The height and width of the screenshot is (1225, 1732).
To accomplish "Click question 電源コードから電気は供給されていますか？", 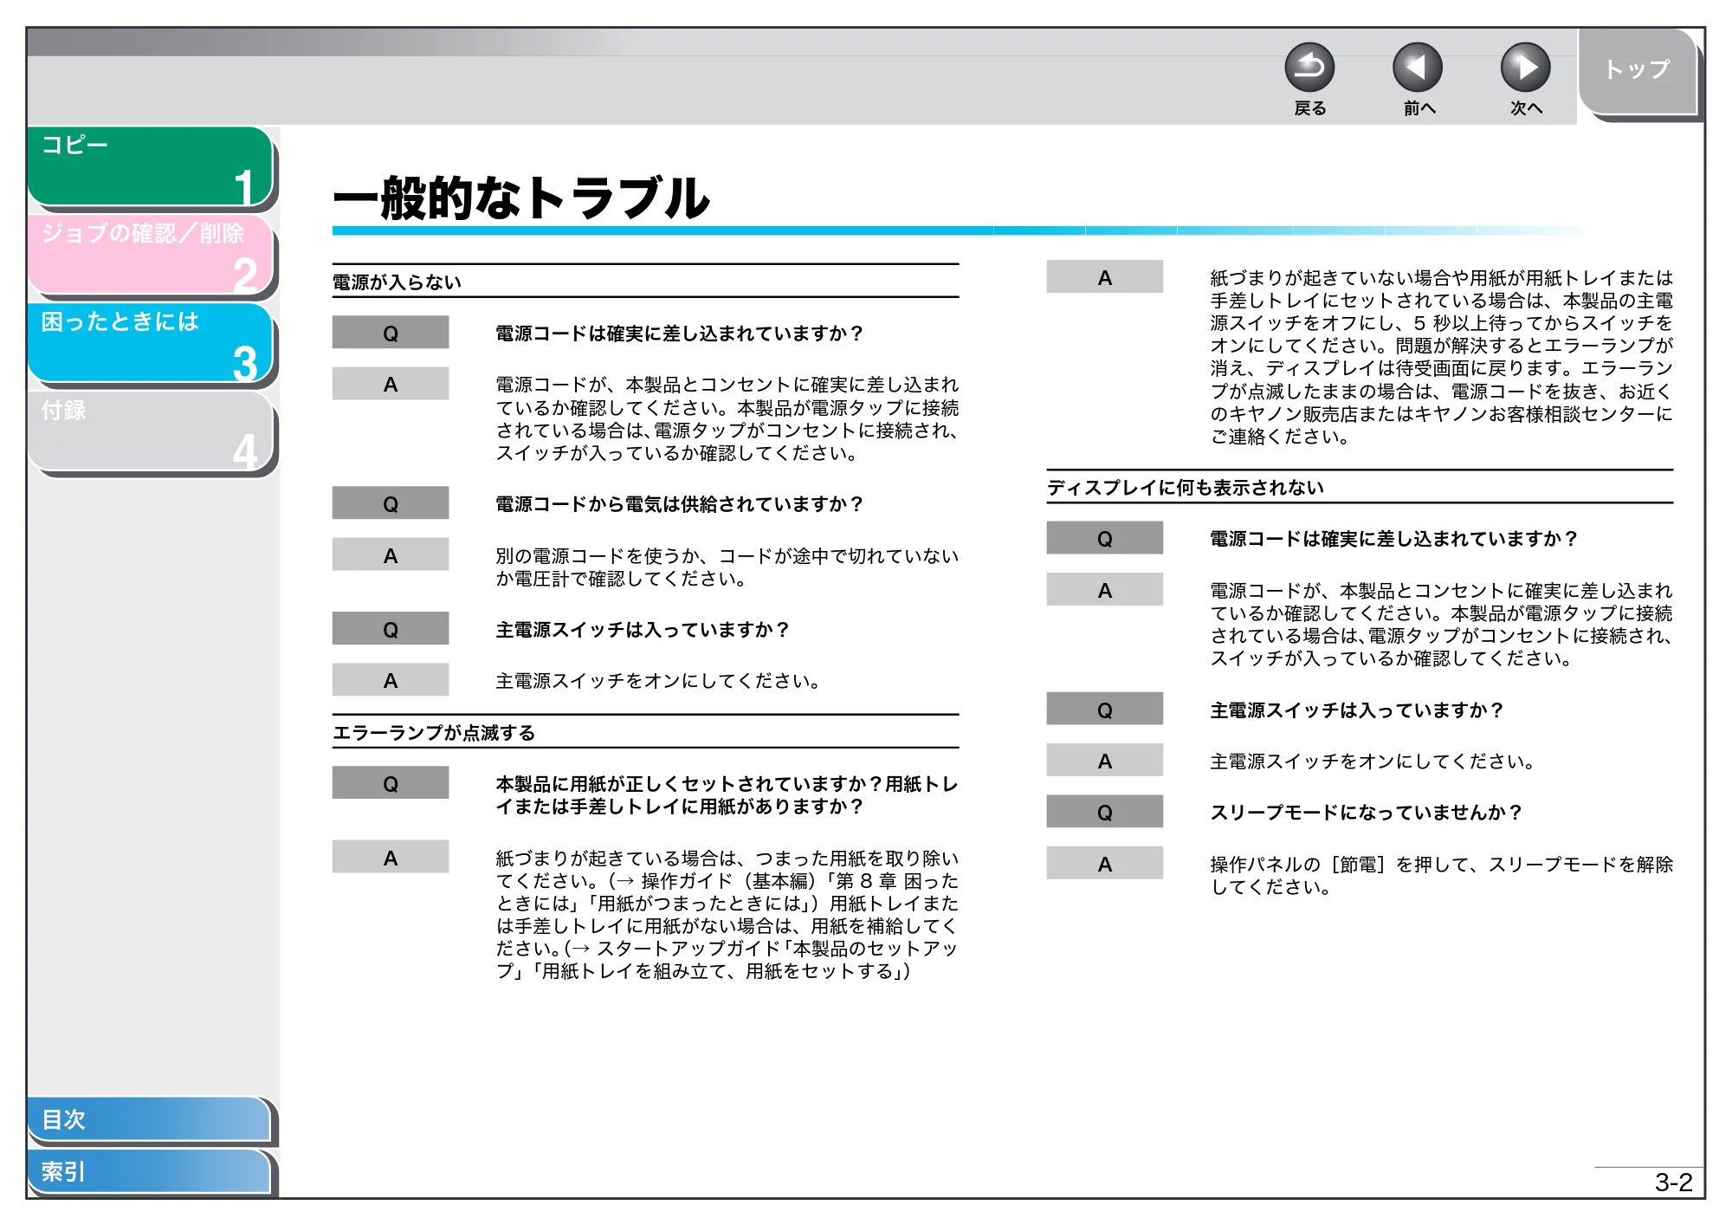I will [x=680, y=504].
